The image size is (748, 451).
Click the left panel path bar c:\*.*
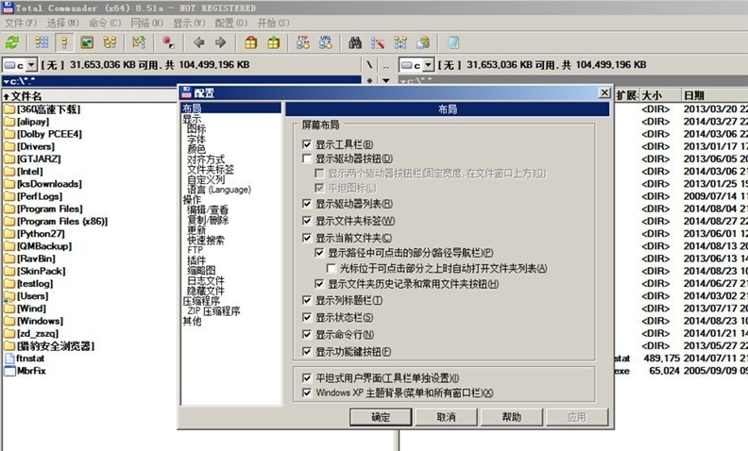coord(181,80)
